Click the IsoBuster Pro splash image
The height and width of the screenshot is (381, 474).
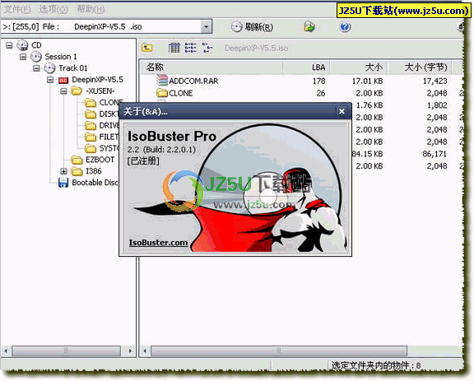pos(235,188)
